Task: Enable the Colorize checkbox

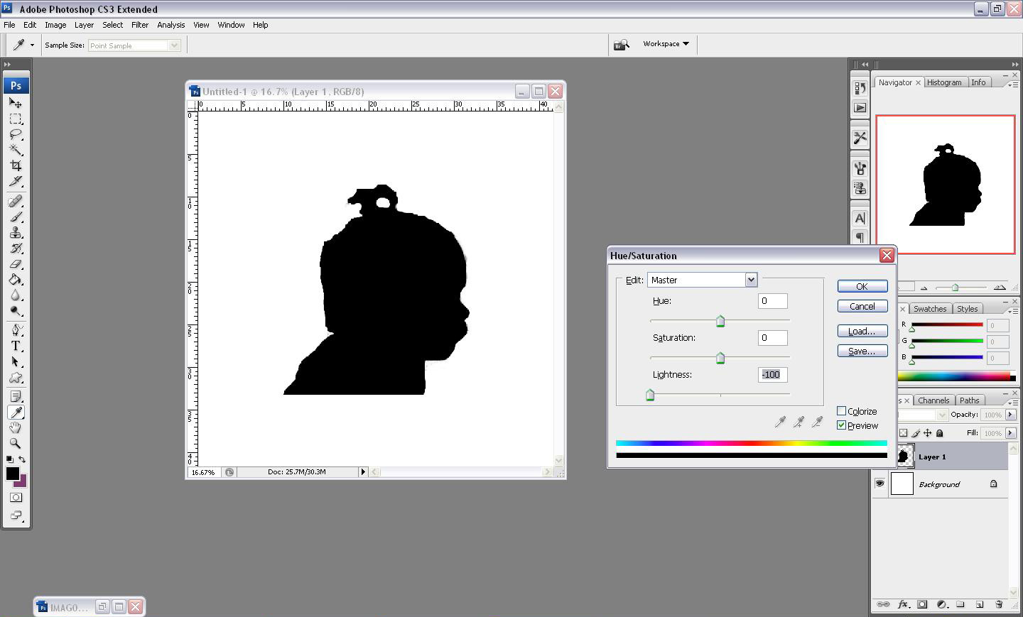Action: (841, 410)
